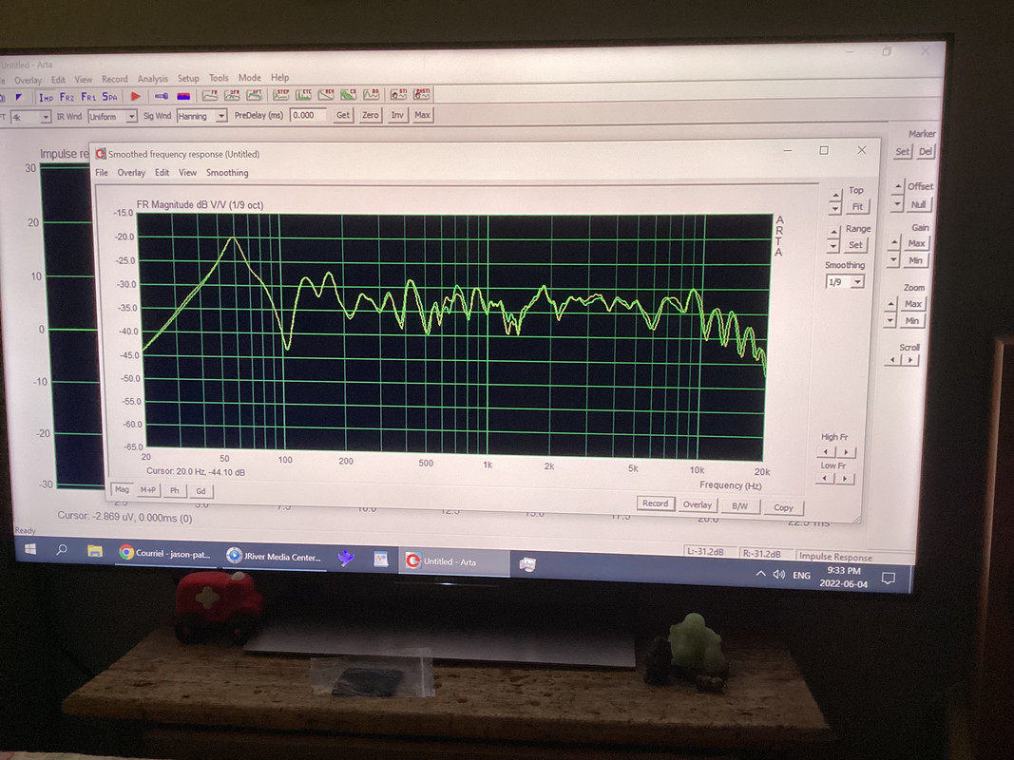Open the ETC energy-time curve icon

[x=303, y=94]
